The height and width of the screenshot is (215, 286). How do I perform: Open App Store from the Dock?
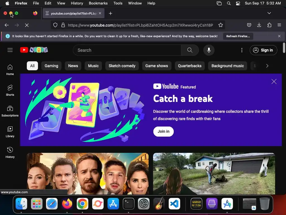113,204
